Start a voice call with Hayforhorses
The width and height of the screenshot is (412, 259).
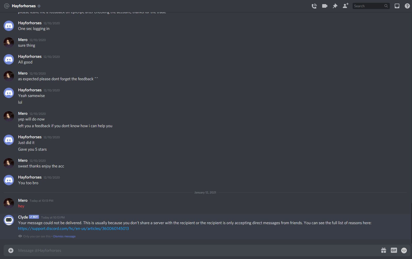pos(314,6)
